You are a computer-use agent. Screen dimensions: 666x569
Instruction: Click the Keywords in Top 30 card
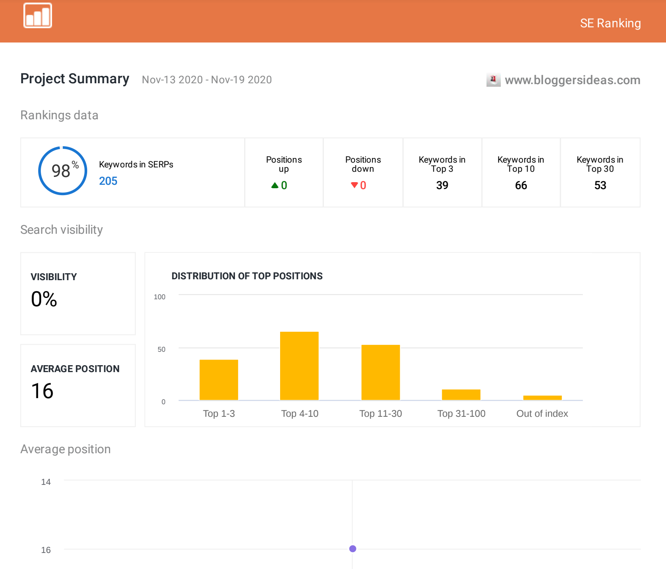click(600, 173)
